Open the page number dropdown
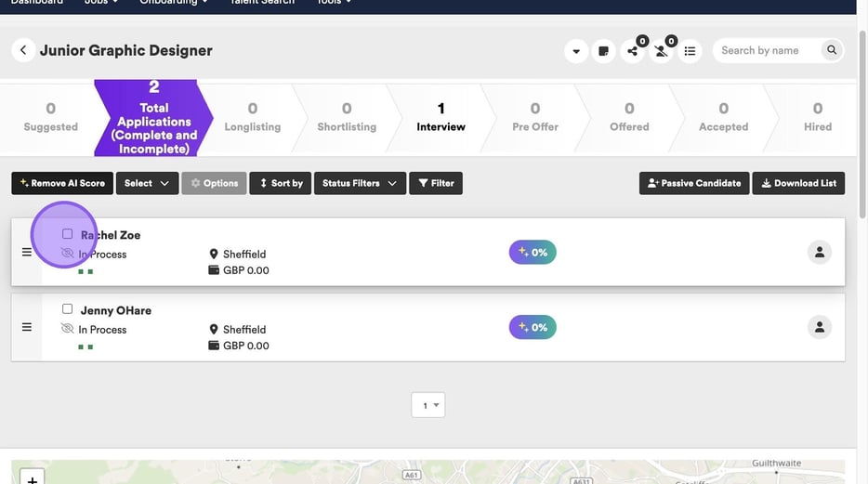 (x=428, y=405)
